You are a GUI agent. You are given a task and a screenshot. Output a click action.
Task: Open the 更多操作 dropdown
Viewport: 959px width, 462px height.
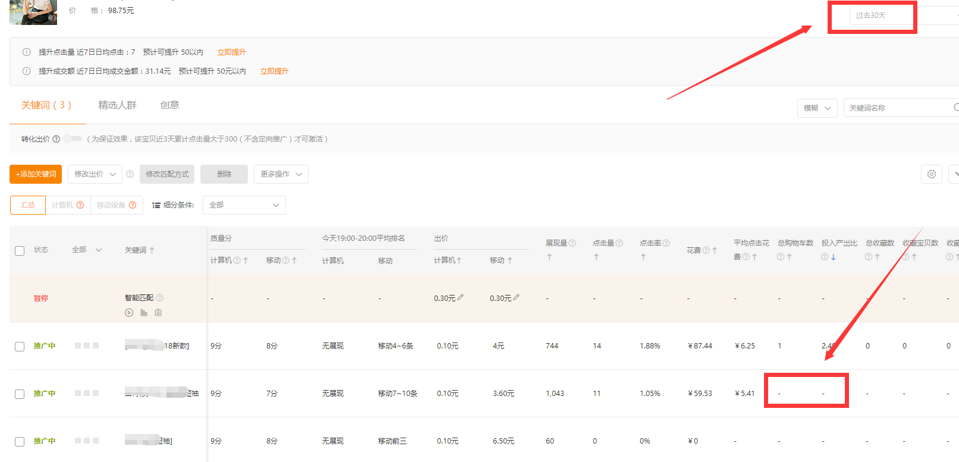(281, 174)
